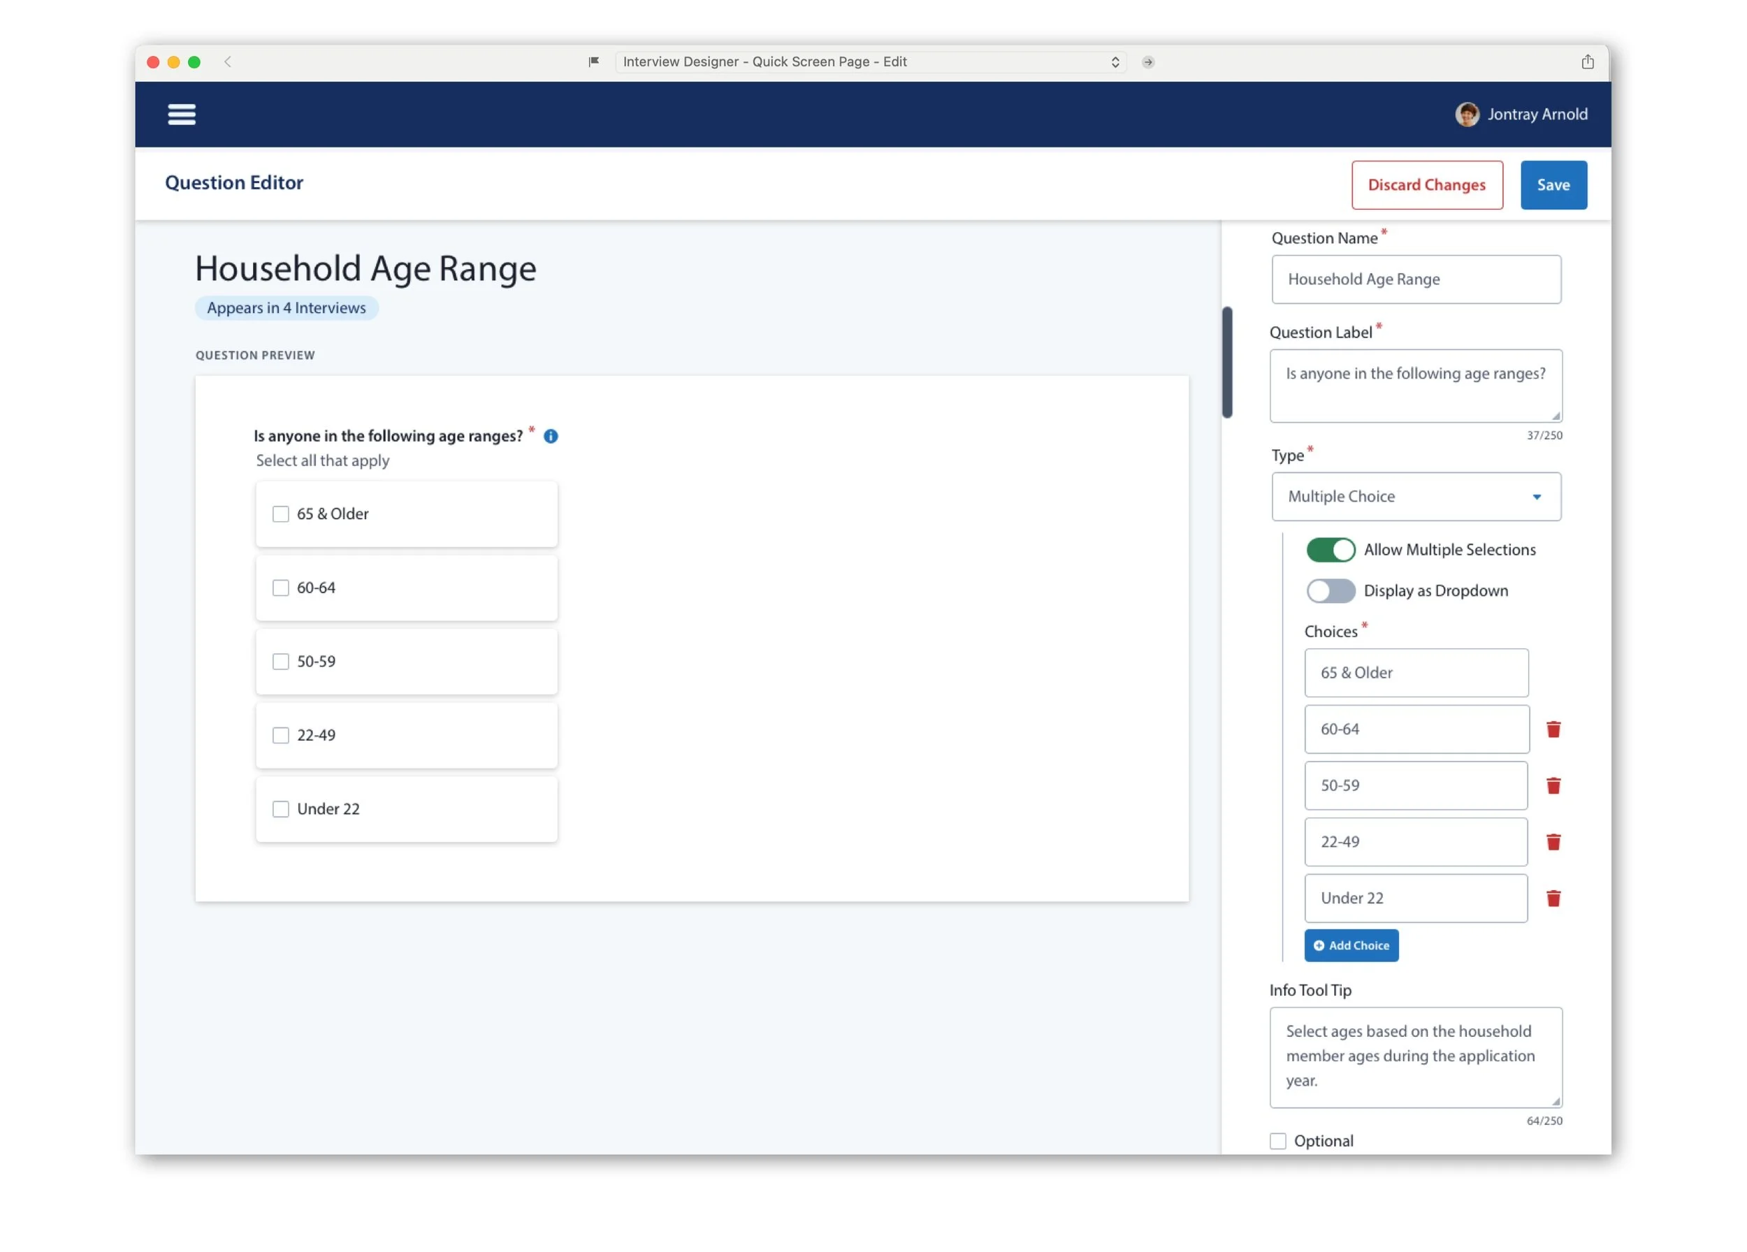Check the 60-64 preview checkbox
The width and height of the screenshot is (1747, 1252).
coord(280,588)
